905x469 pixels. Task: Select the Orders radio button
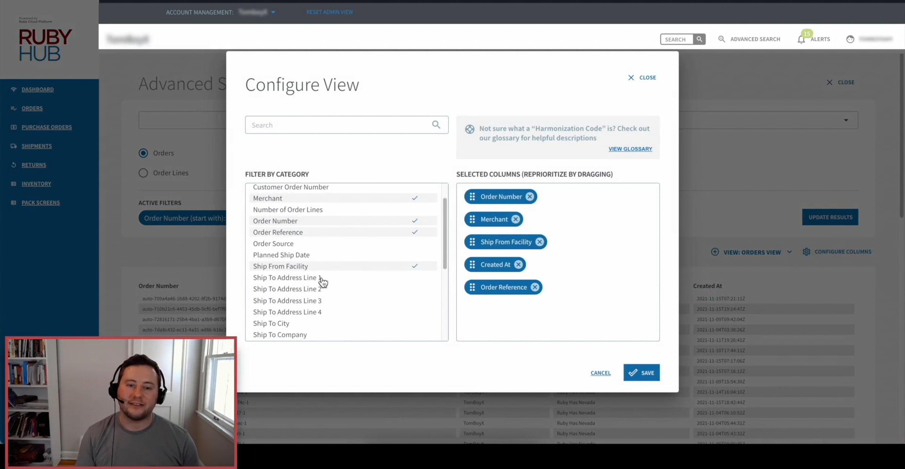pos(143,153)
